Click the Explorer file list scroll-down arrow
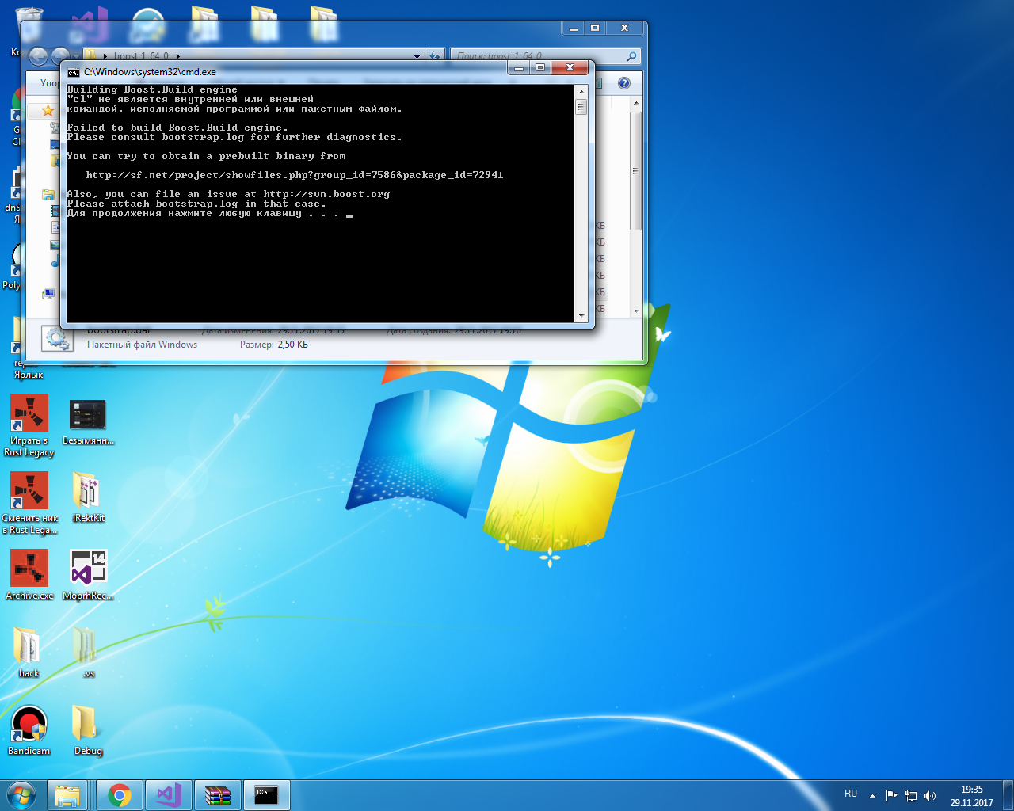 coord(635,310)
